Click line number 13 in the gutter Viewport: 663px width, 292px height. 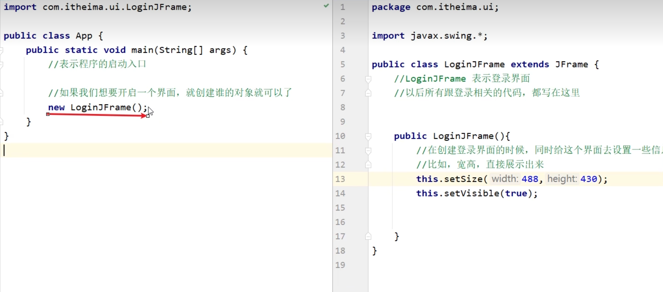pos(340,179)
